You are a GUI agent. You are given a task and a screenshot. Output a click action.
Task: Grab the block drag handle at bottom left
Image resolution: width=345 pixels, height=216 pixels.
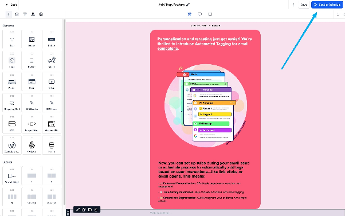tap(68, 213)
